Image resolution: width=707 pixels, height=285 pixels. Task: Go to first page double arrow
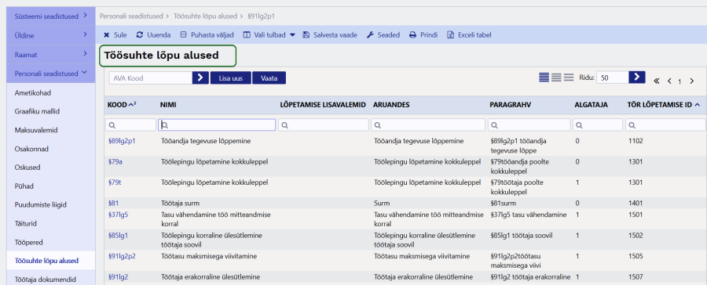[x=657, y=81]
